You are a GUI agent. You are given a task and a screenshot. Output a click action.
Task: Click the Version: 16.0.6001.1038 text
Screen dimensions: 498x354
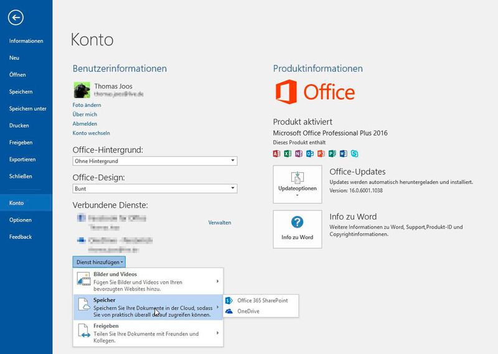(356, 190)
